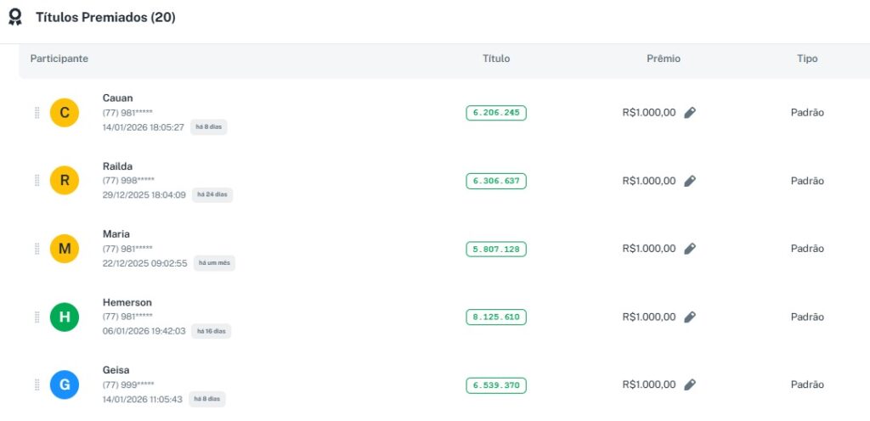
Task: Click the Título column header
Action: (x=496, y=59)
